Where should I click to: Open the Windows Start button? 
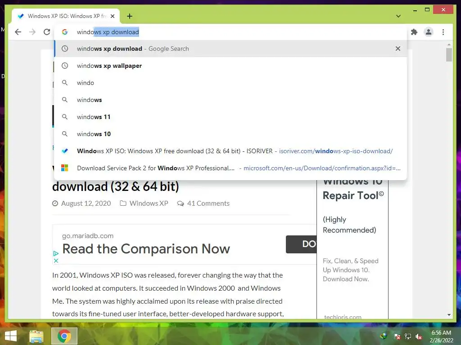(11, 336)
